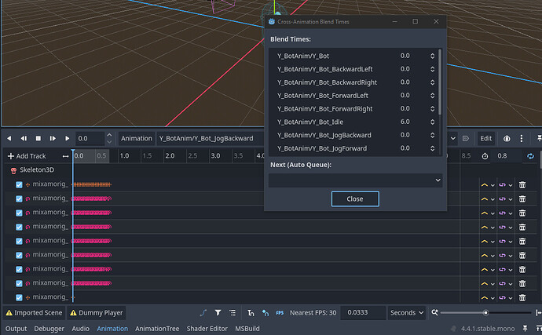The width and height of the screenshot is (542, 335).
Task: Set loop wrap mode of track below Skeleton3D
Action: point(505,185)
